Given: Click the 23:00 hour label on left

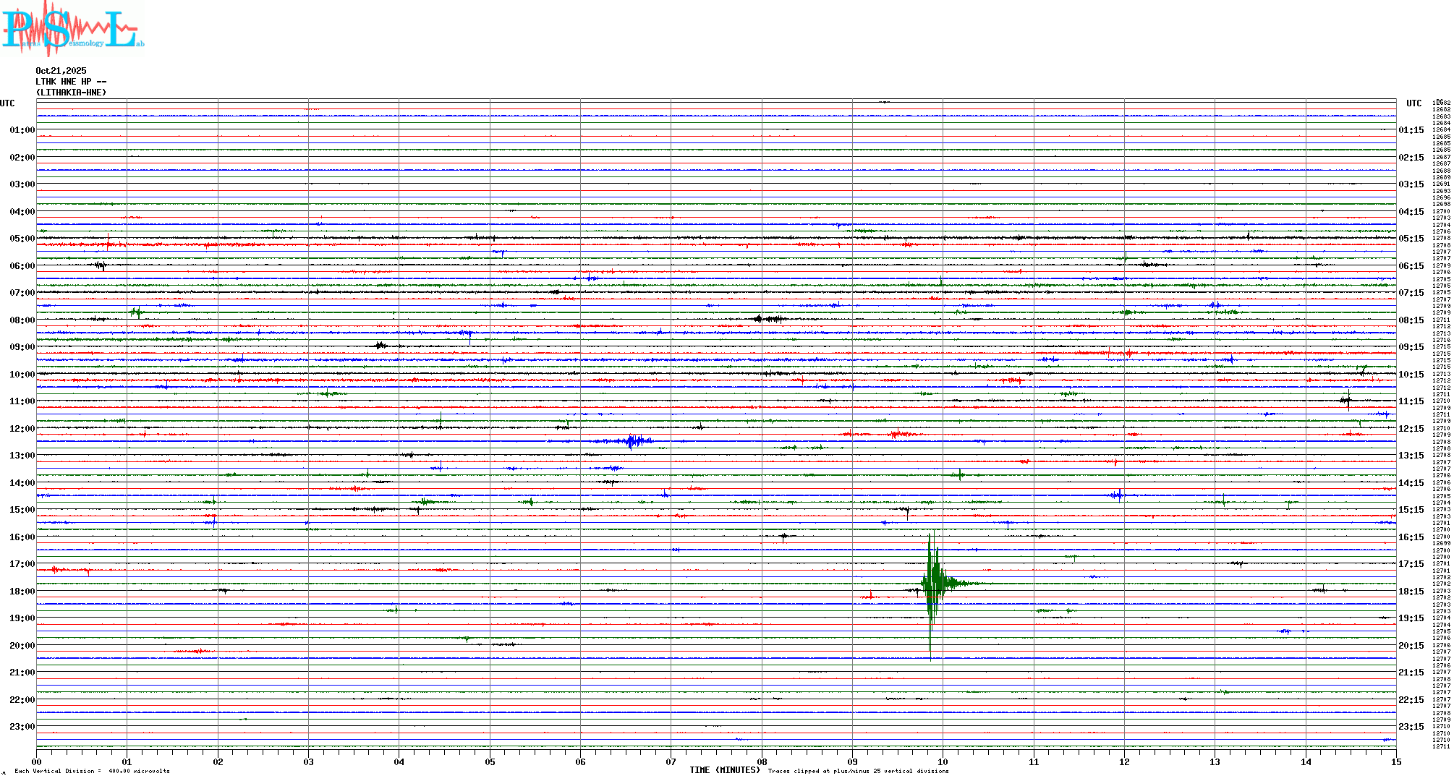Looking at the screenshot, I should tap(22, 727).
